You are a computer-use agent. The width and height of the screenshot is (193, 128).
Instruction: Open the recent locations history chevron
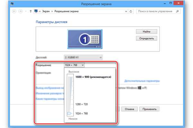click(x=26, y=11)
